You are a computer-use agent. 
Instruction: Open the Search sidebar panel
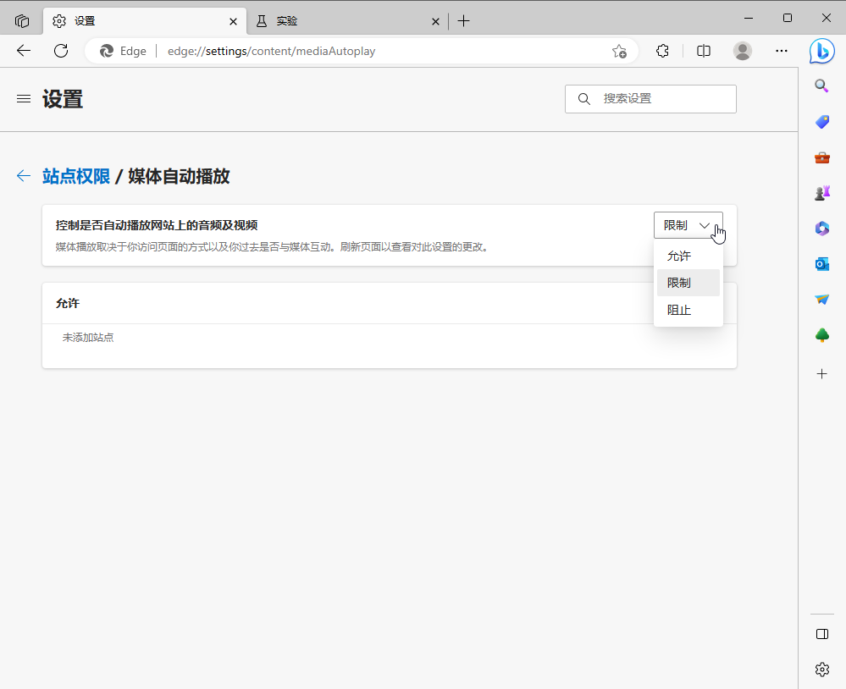[x=821, y=85]
